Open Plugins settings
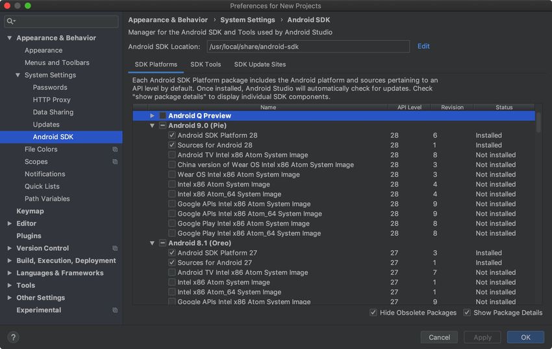Image resolution: width=552 pixels, height=349 pixels. pyautogui.click(x=29, y=236)
